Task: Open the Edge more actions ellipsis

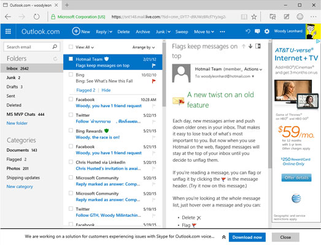Action: pos(314,17)
